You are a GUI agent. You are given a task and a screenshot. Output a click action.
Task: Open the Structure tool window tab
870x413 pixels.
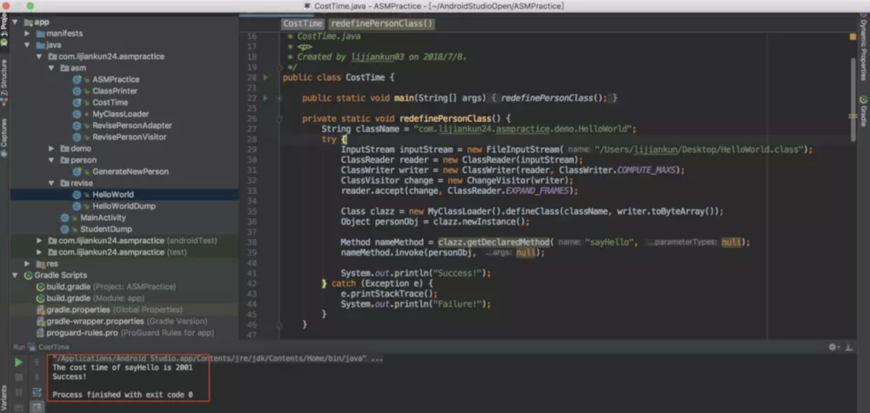[4, 82]
